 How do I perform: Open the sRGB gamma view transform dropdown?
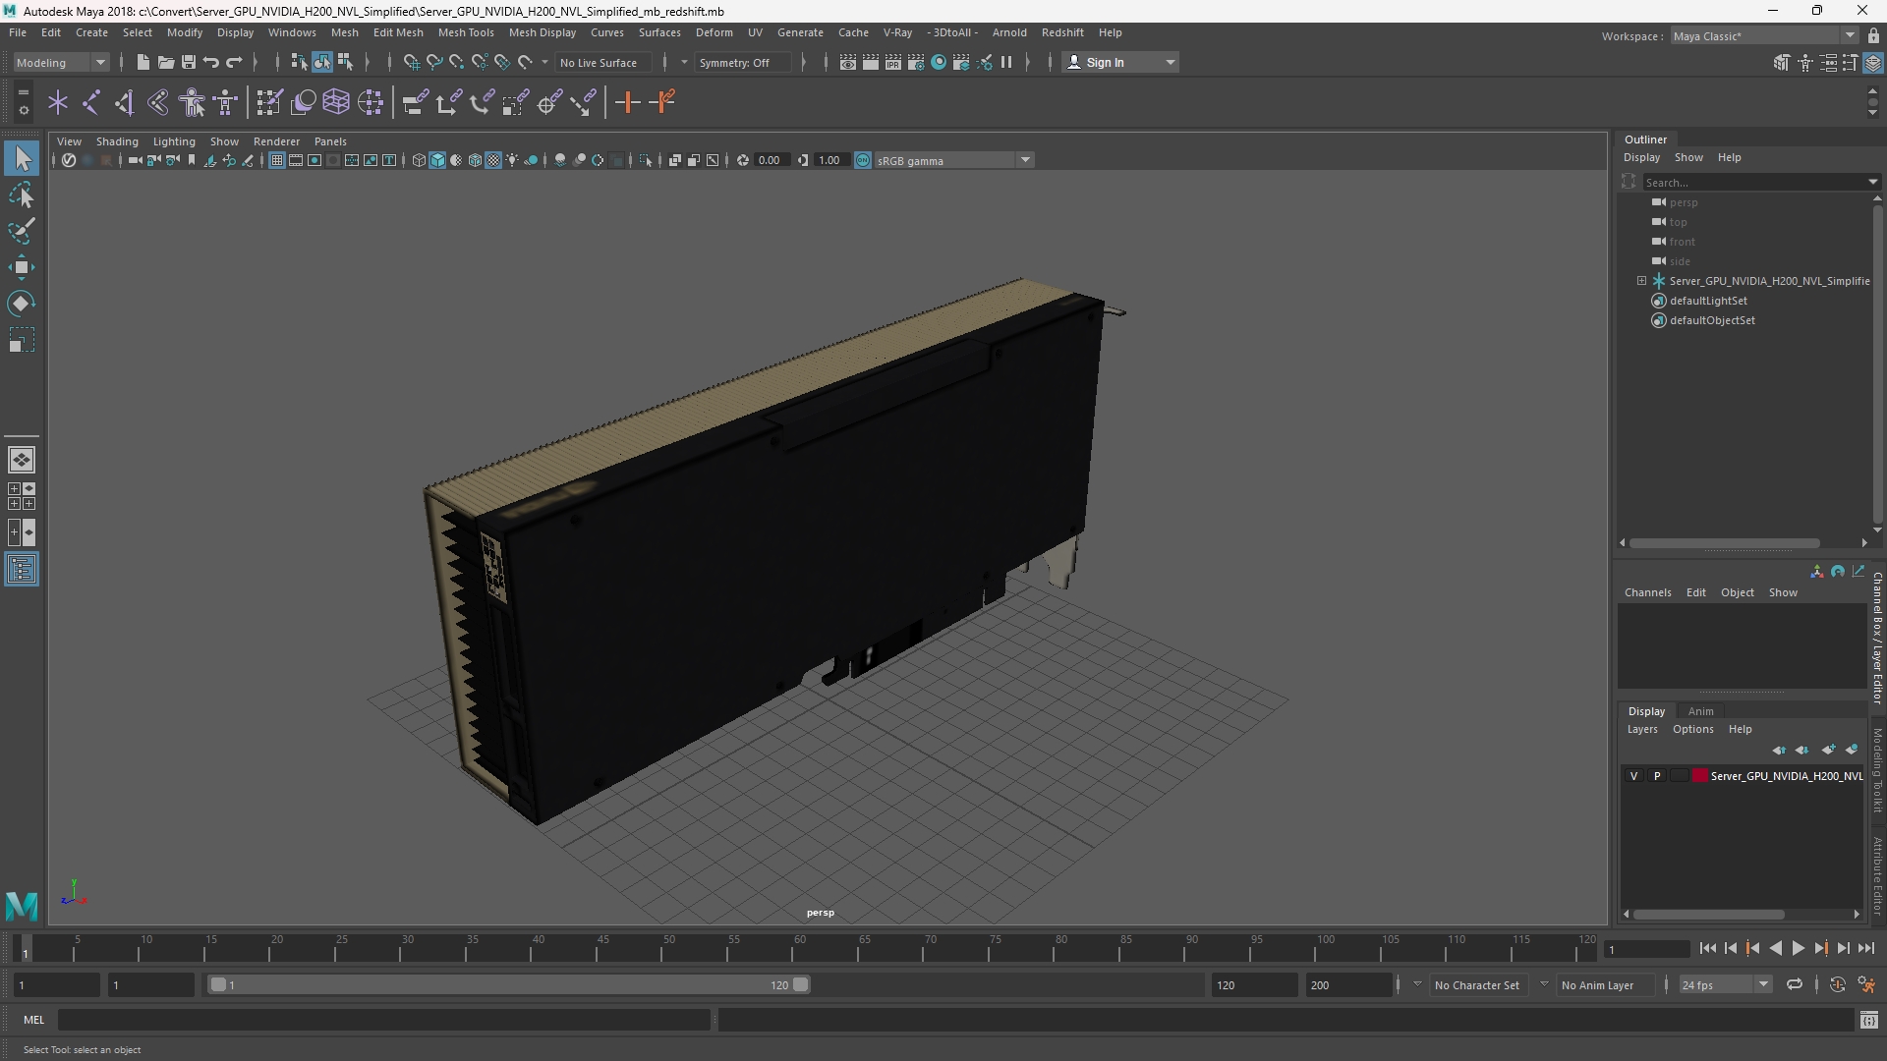[x=1025, y=160]
